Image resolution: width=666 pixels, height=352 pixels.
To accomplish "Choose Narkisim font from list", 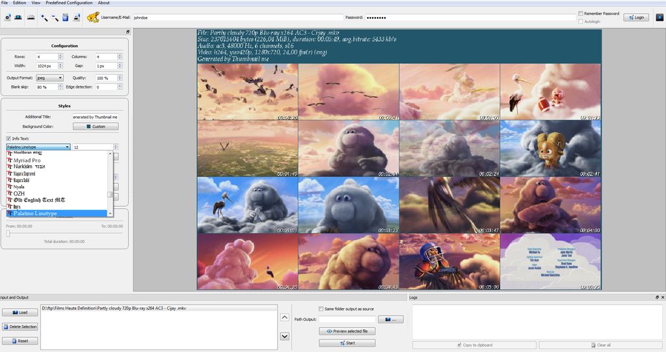I will tap(58, 167).
